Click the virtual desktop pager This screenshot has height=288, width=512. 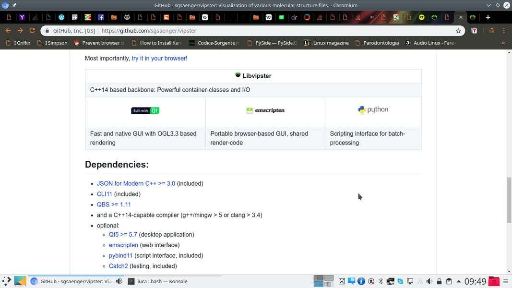(323, 281)
